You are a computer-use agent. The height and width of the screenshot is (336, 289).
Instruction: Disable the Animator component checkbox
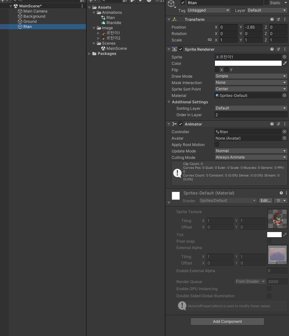coord(181,124)
